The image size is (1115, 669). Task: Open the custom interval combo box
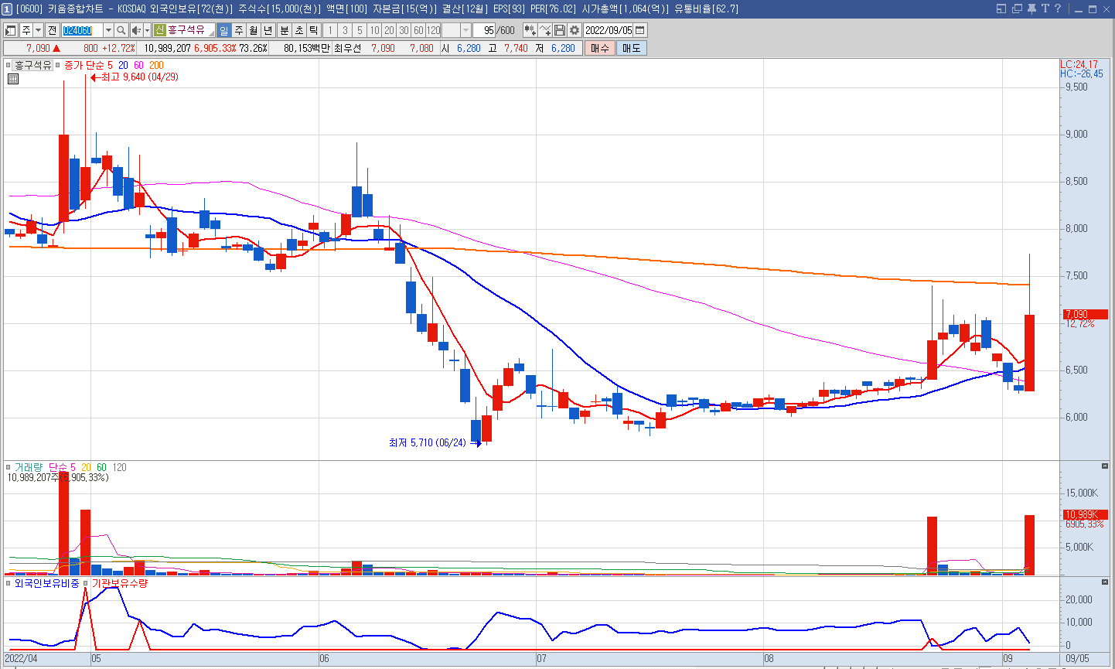pyautogui.click(x=456, y=30)
